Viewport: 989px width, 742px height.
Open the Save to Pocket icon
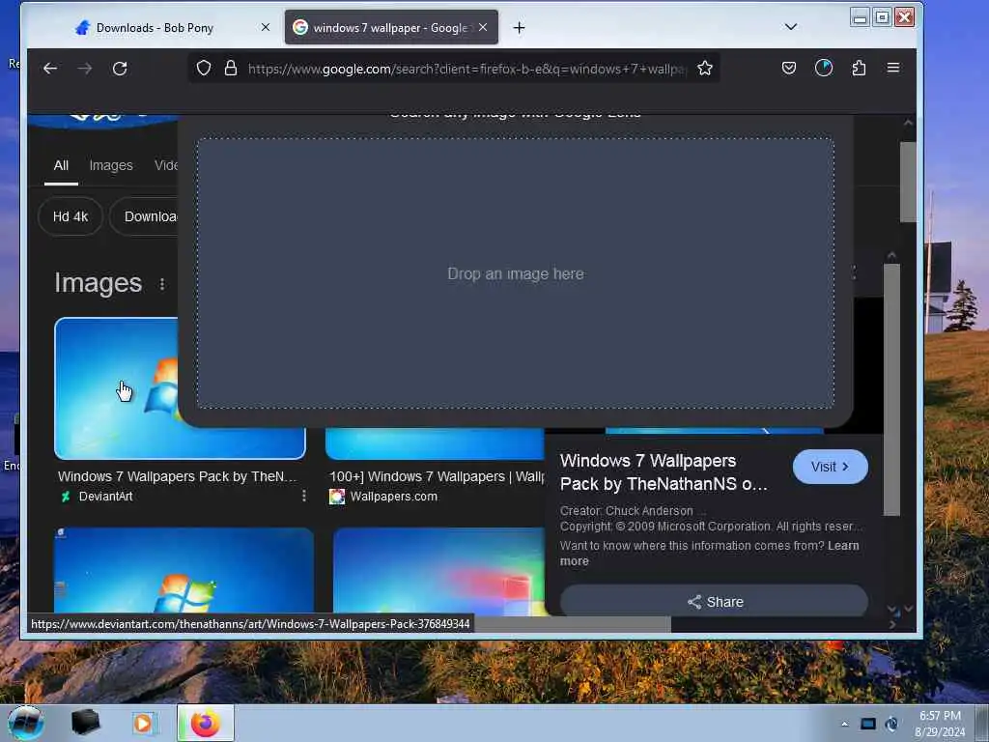coord(788,69)
